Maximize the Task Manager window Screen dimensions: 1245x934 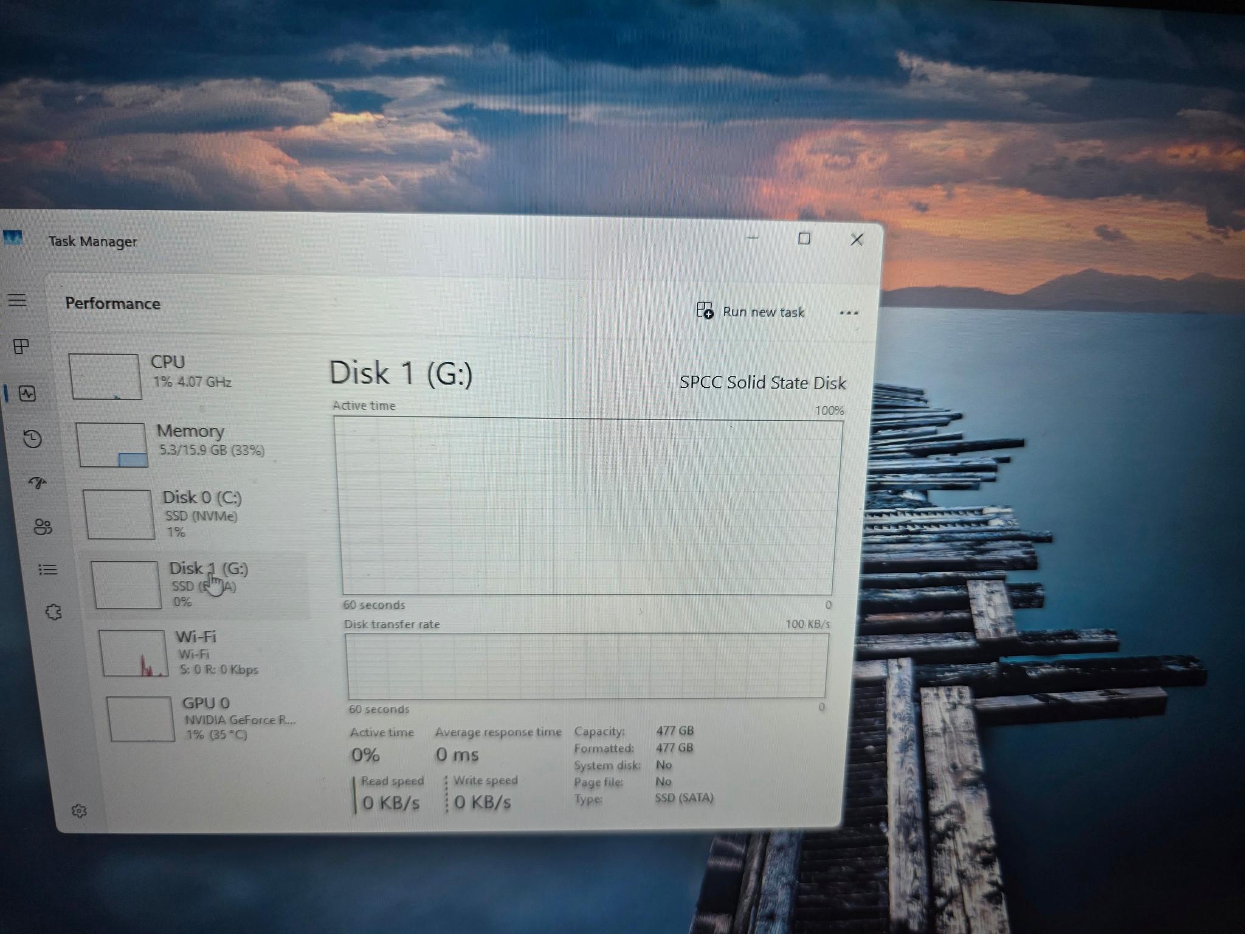pyautogui.click(x=804, y=238)
